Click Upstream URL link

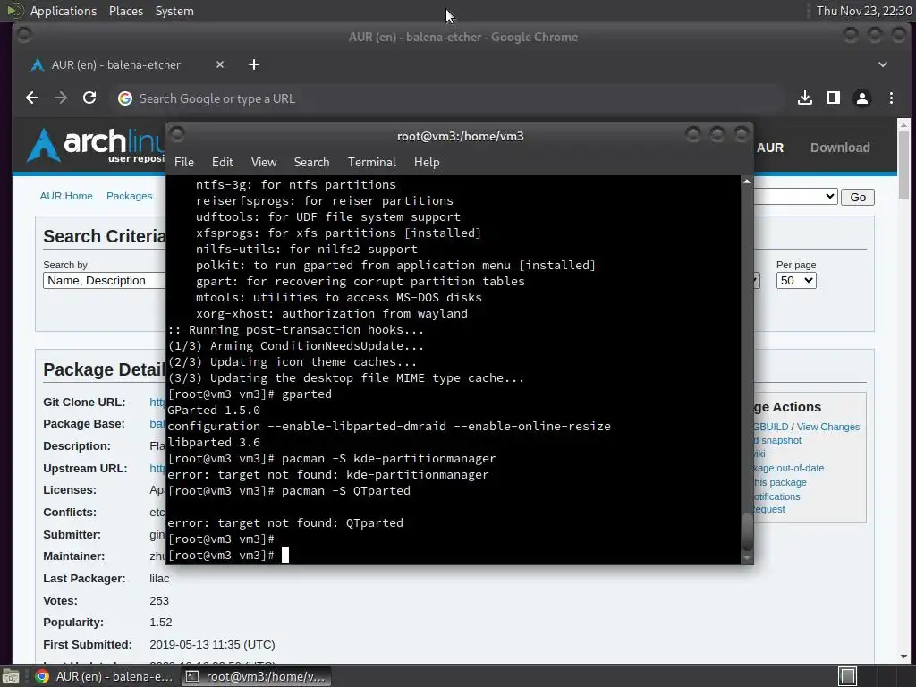(x=157, y=468)
